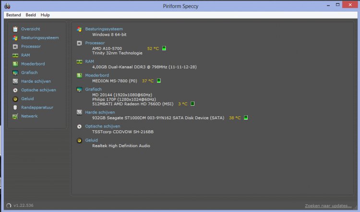Click Optische schijven disc icon in sidebar
This screenshot has width=360, height=212.
tap(15, 90)
